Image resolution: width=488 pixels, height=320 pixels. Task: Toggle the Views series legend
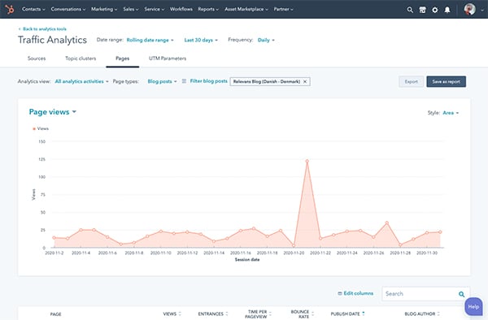41,128
